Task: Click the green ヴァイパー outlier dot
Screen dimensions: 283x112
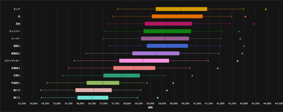Action: [239, 31]
